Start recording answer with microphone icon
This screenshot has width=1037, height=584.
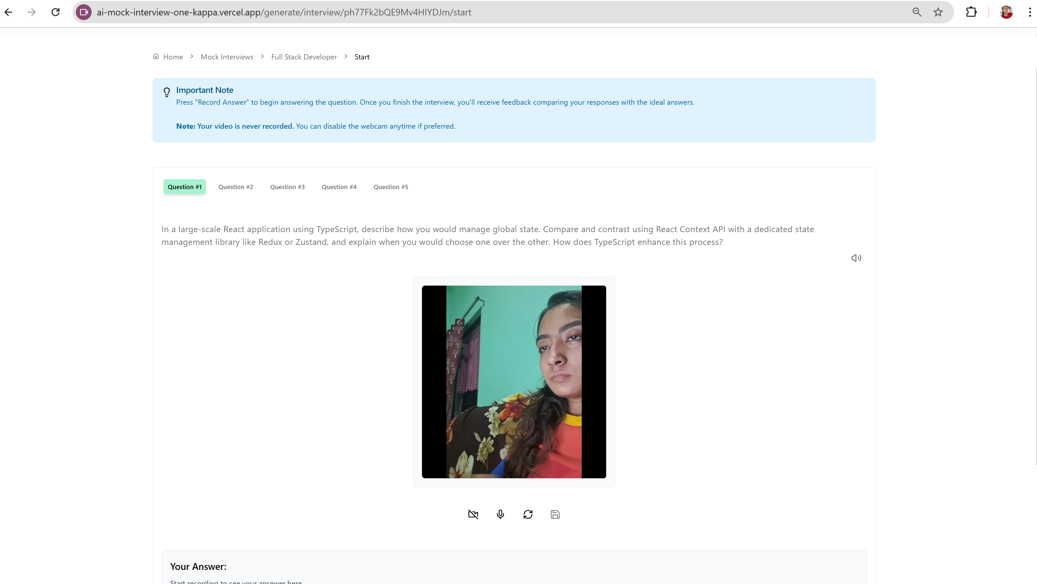[x=500, y=514]
